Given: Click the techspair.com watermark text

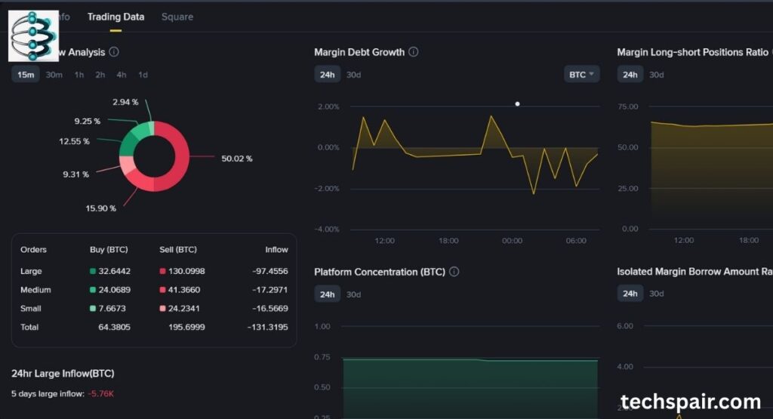Looking at the screenshot, I should point(690,401).
